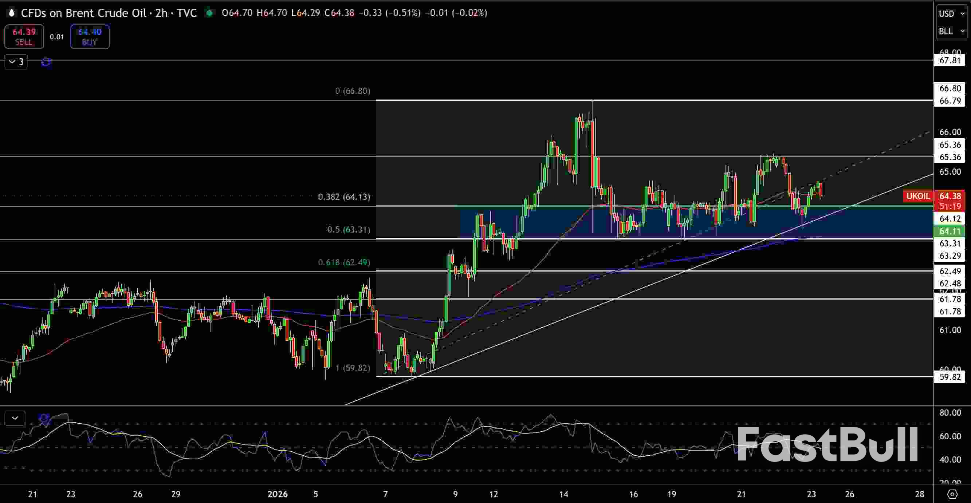971x503 pixels.
Task: Click the Brent Crude Oil droplet icon
Action: pyautogui.click(x=12, y=12)
